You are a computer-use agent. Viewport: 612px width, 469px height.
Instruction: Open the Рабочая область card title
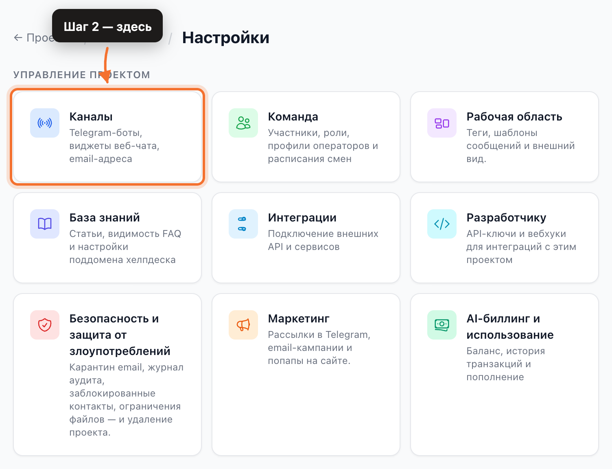[x=514, y=116]
